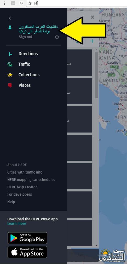Click the Collections star icon

[10, 75]
